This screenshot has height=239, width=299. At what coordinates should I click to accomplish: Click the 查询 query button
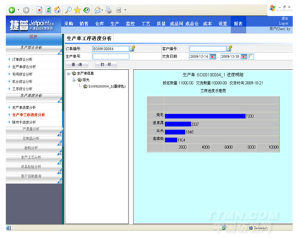point(76,64)
